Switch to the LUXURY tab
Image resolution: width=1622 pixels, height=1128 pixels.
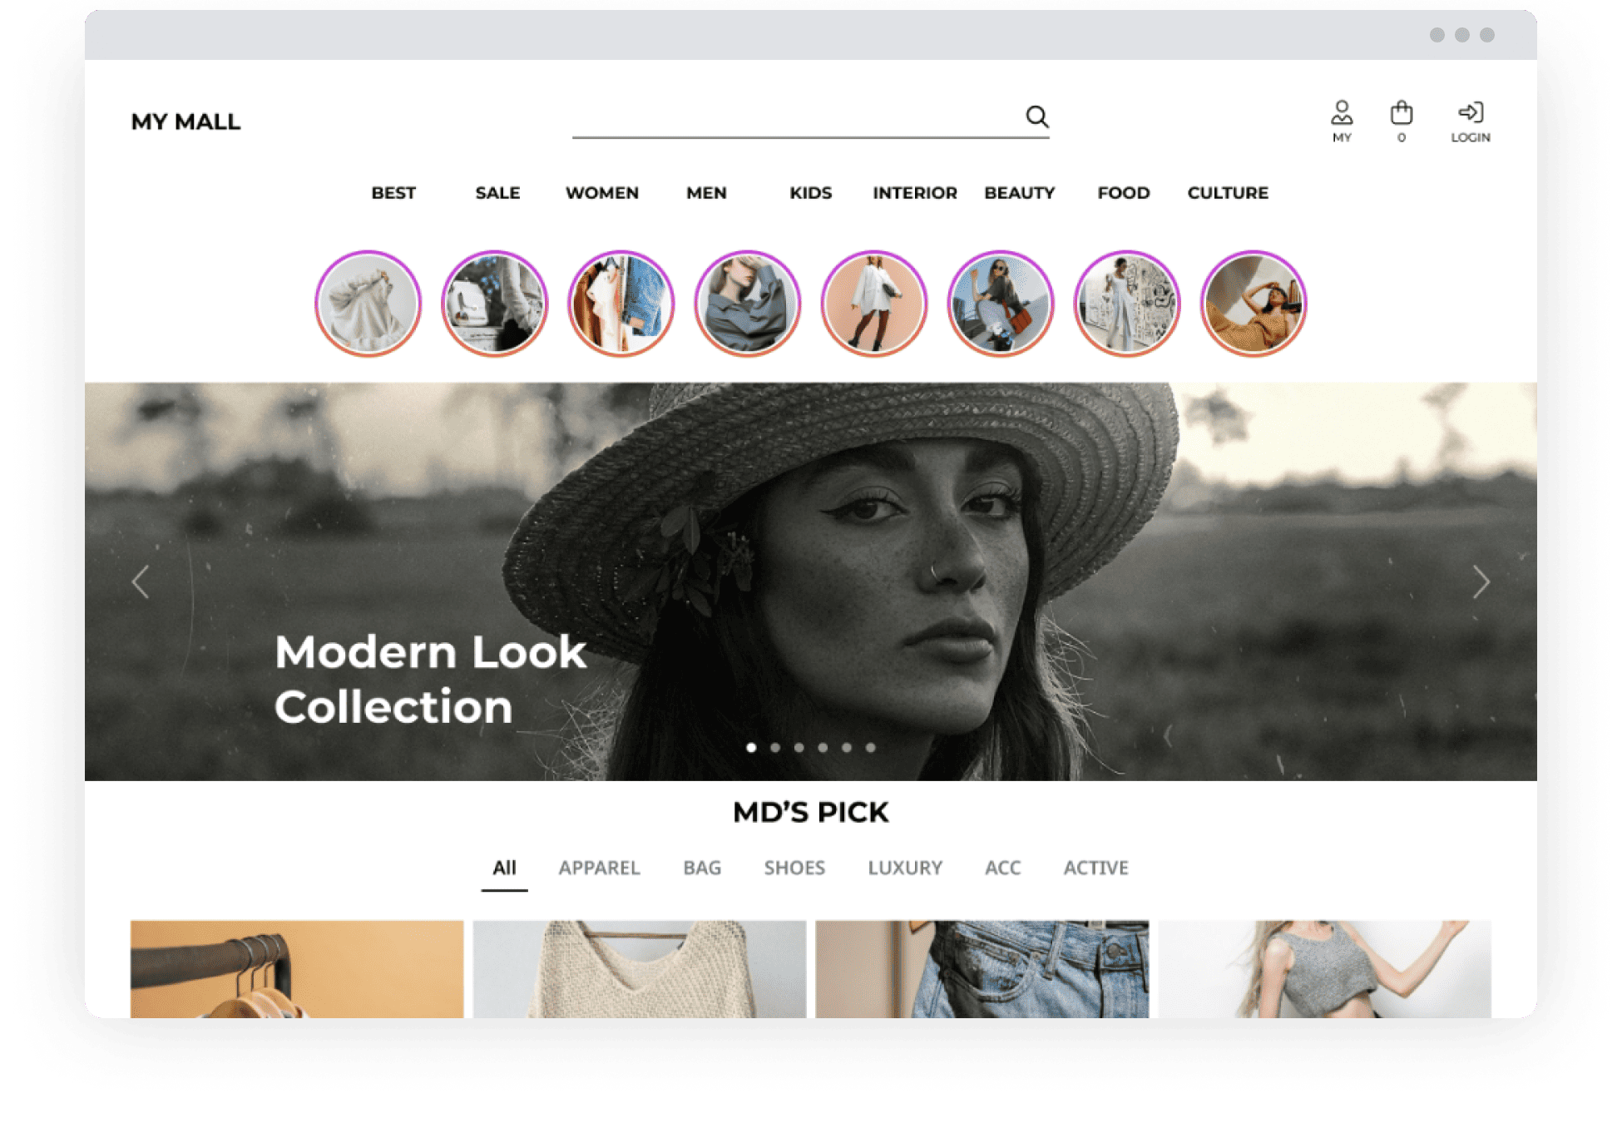(905, 868)
